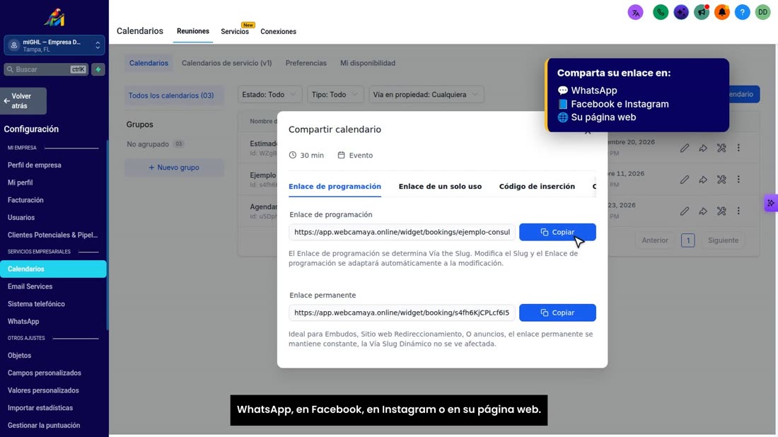
Task: Switch to the Conexiones tab
Action: 279,31
